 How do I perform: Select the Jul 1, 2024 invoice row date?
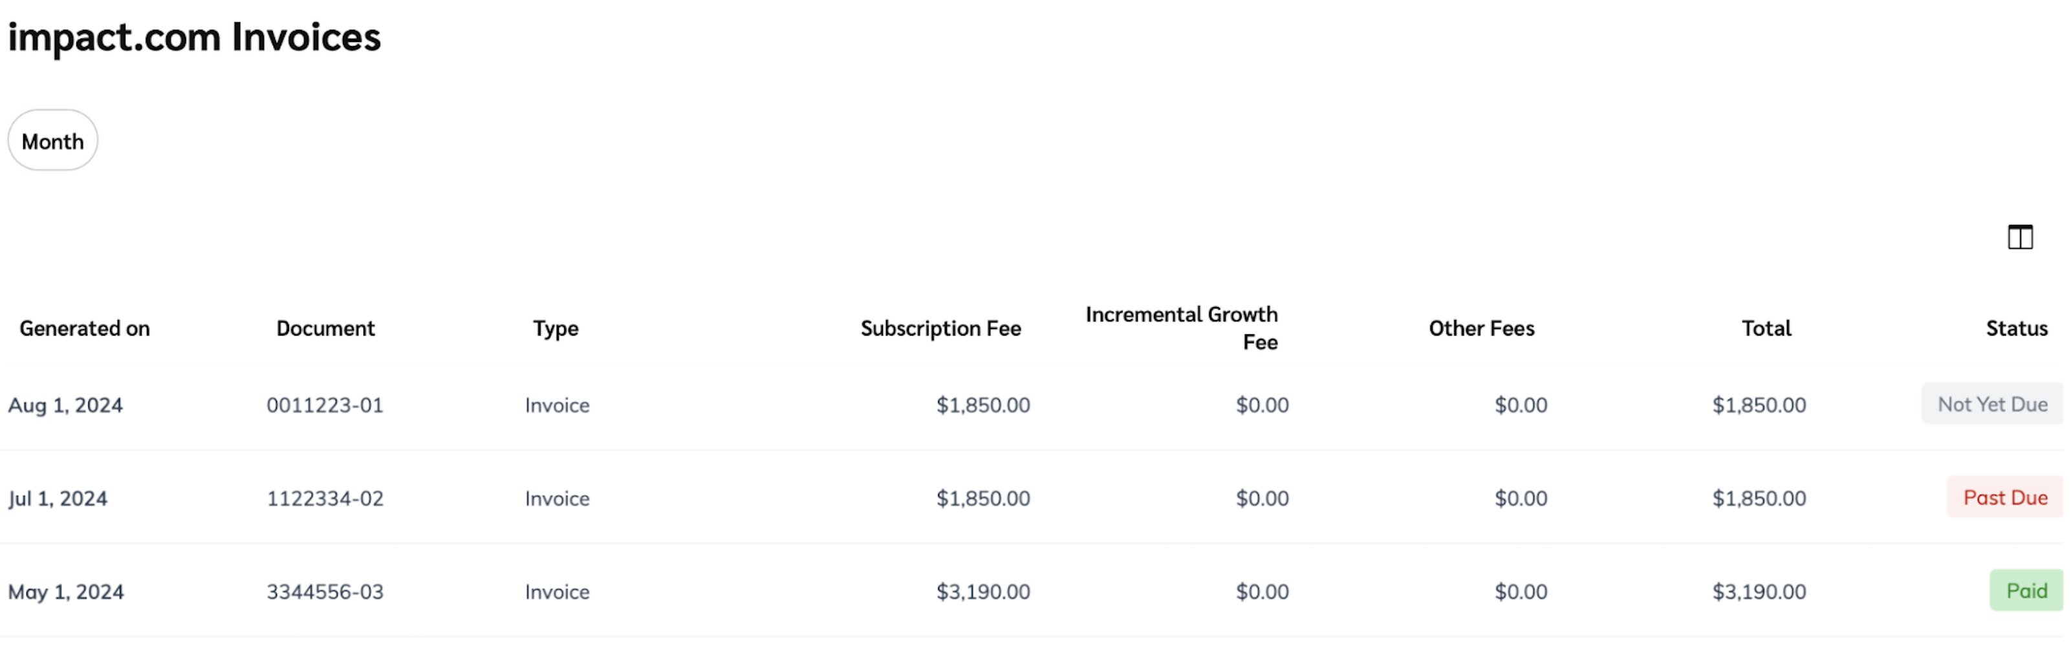click(x=57, y=498)
